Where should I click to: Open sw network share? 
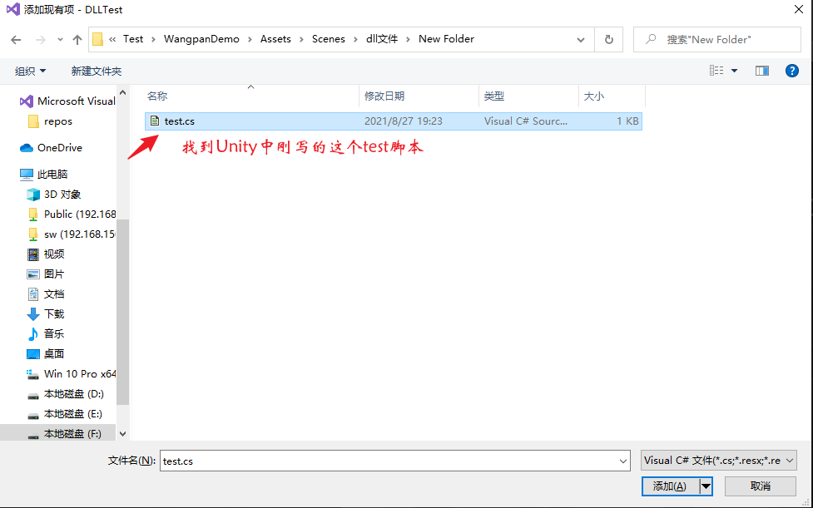click(71, 234)
